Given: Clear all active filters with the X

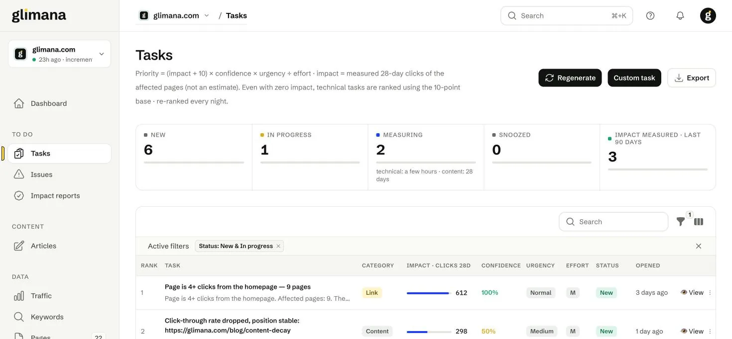Looking at the screenshot, I should tap(699, 246).
